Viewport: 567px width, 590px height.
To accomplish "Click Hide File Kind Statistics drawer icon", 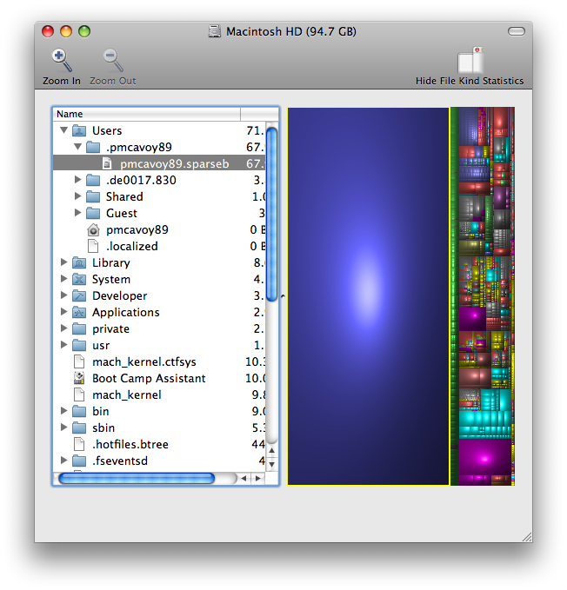I will click(x=470, y=60).
